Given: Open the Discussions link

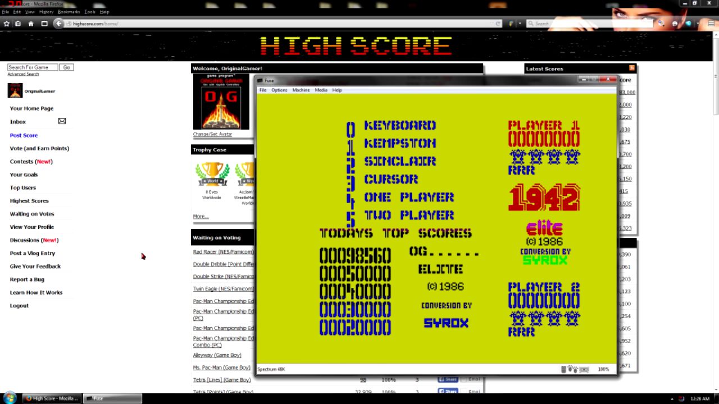Looking at the screenshot, I should [x=34, y=240].
